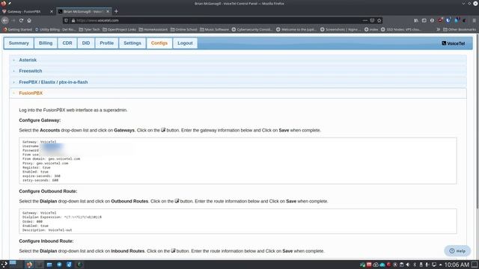The width and height of the screenshot is (479, 269).
Task: Switch to the Profile tab
Action: 106,43
